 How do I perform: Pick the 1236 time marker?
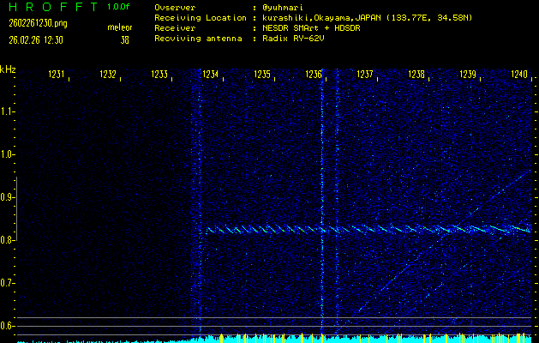click(314, 75)
